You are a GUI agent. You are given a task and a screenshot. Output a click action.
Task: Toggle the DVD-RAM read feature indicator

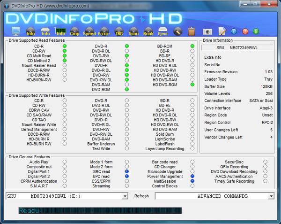[127, 85]
